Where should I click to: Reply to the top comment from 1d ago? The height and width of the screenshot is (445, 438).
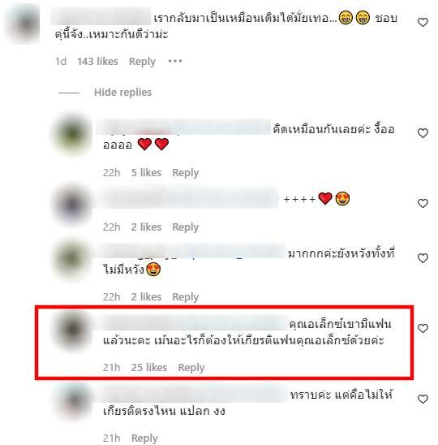point(142,62)
